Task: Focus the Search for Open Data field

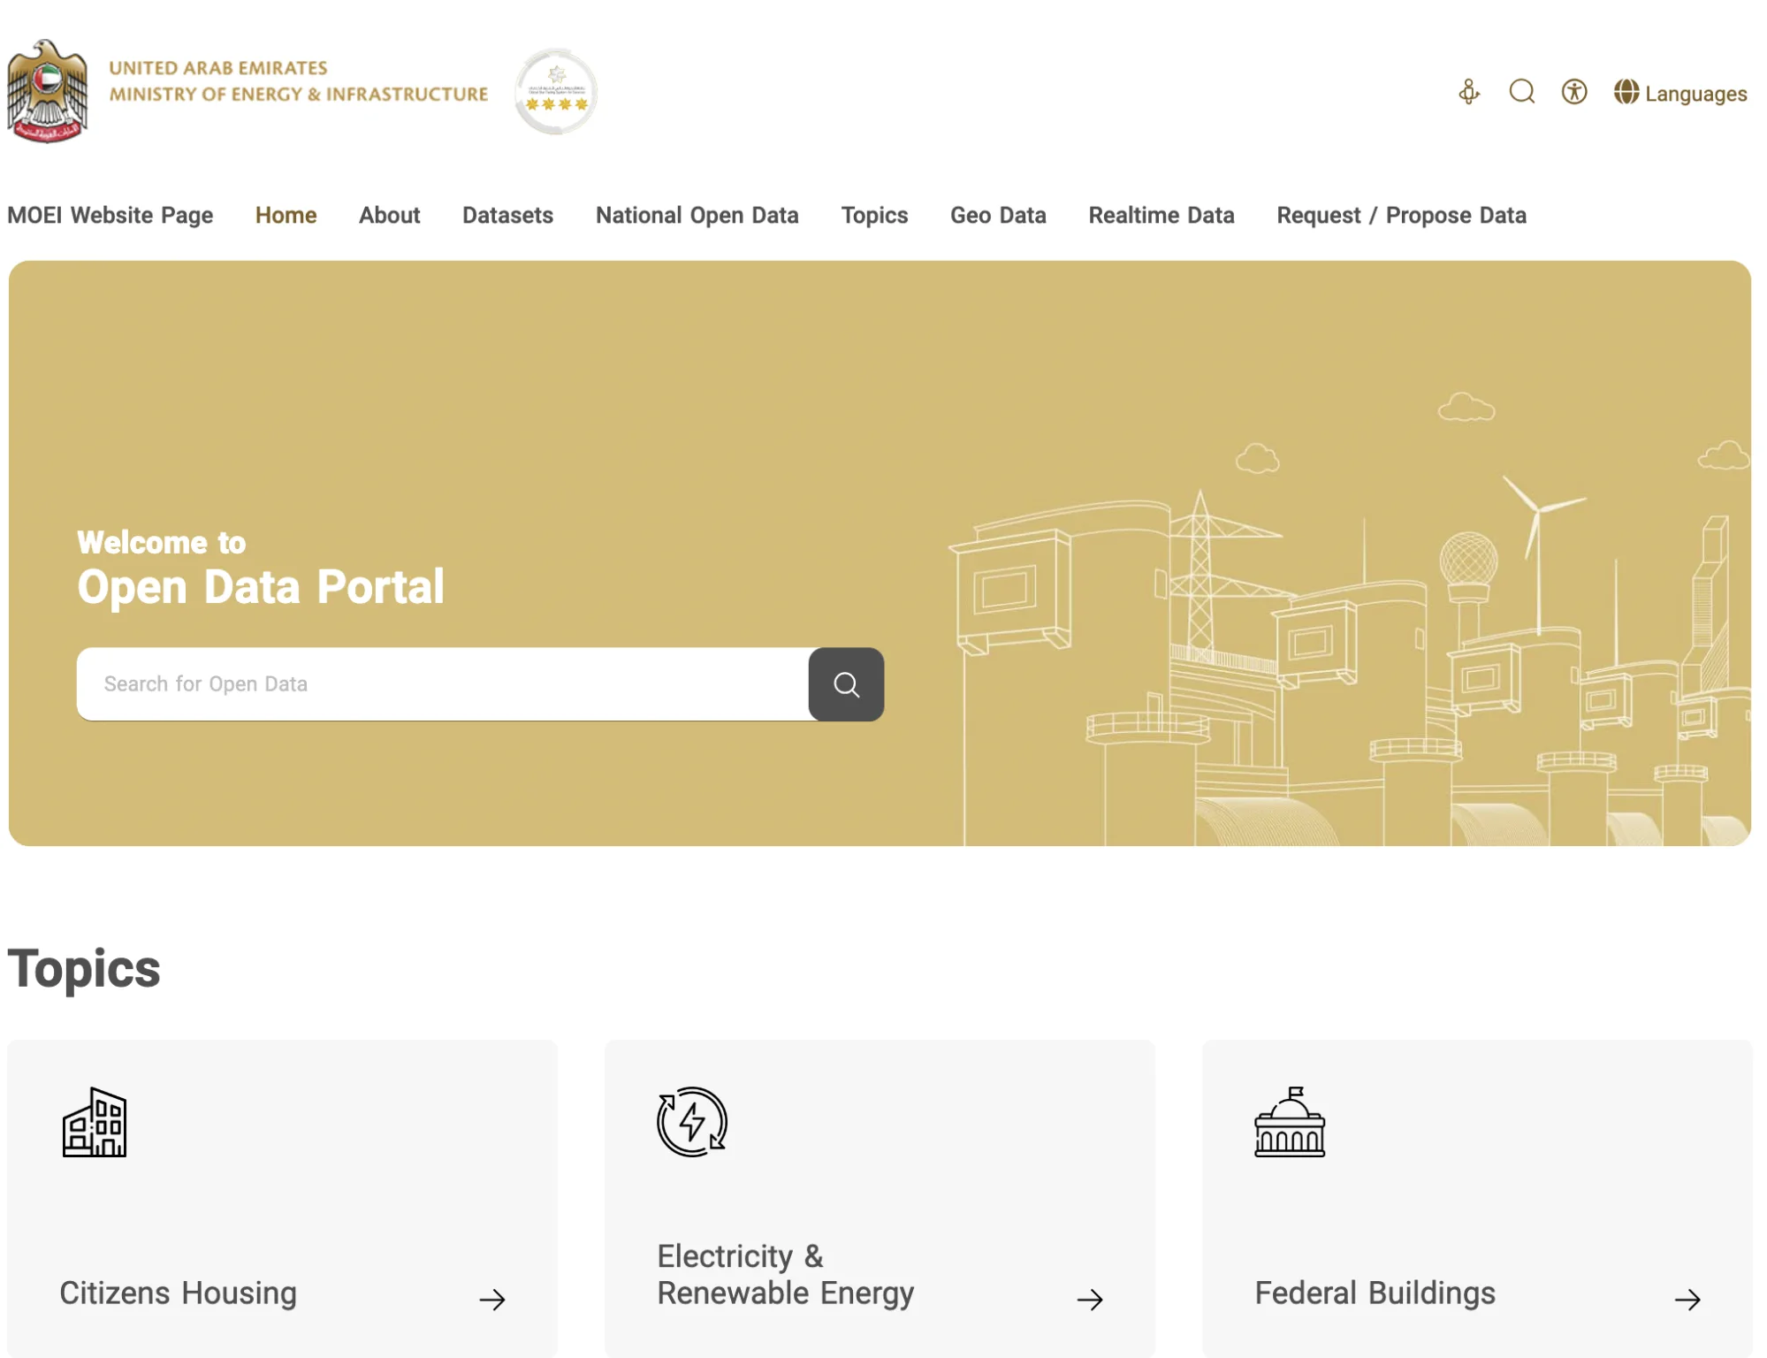Action: (442, 684)
